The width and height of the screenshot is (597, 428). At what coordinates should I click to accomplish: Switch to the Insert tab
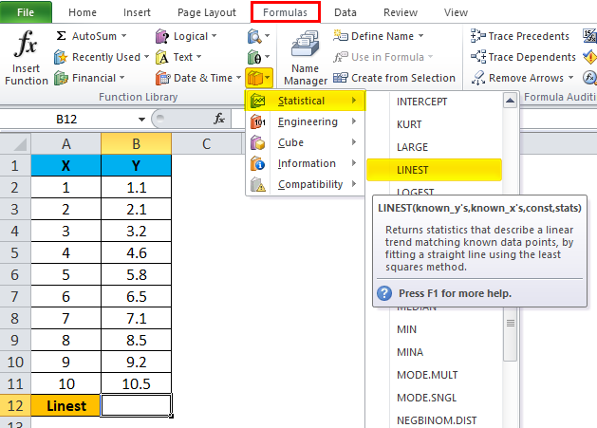[137, 12]
